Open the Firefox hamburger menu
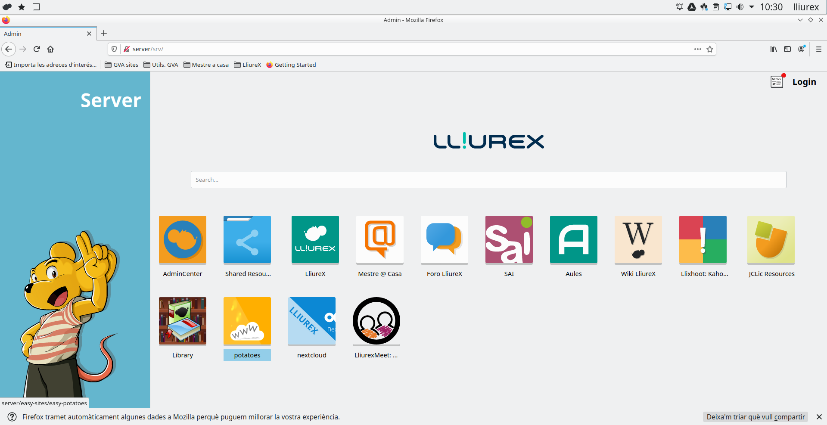 click(819, 49)
